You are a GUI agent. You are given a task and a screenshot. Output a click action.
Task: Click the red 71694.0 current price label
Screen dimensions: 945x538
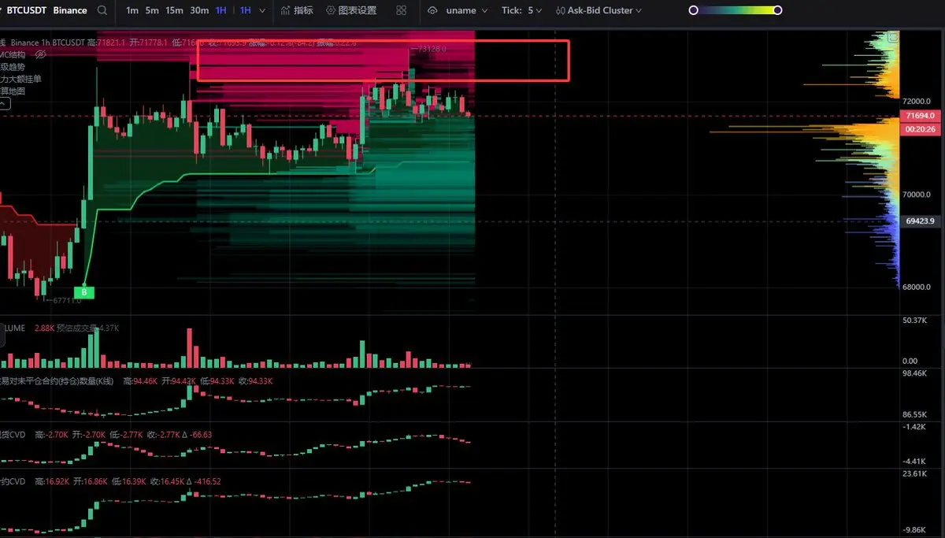[x=921, y=116]
